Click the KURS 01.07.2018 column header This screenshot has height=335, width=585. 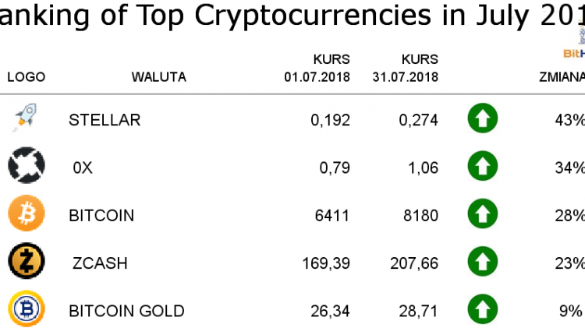pos(317,69)
